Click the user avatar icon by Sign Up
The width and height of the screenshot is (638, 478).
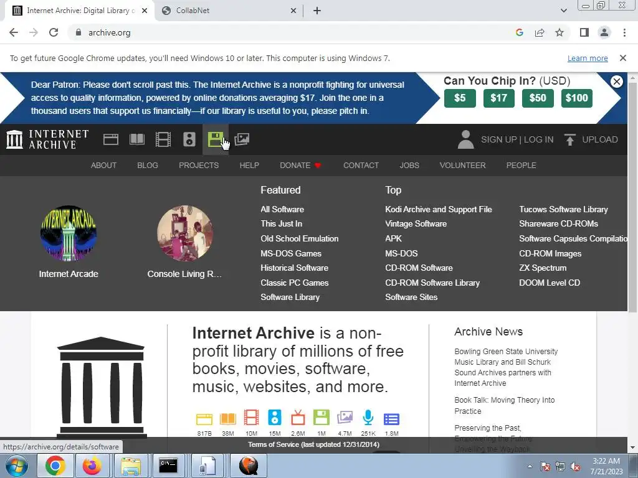465,139
